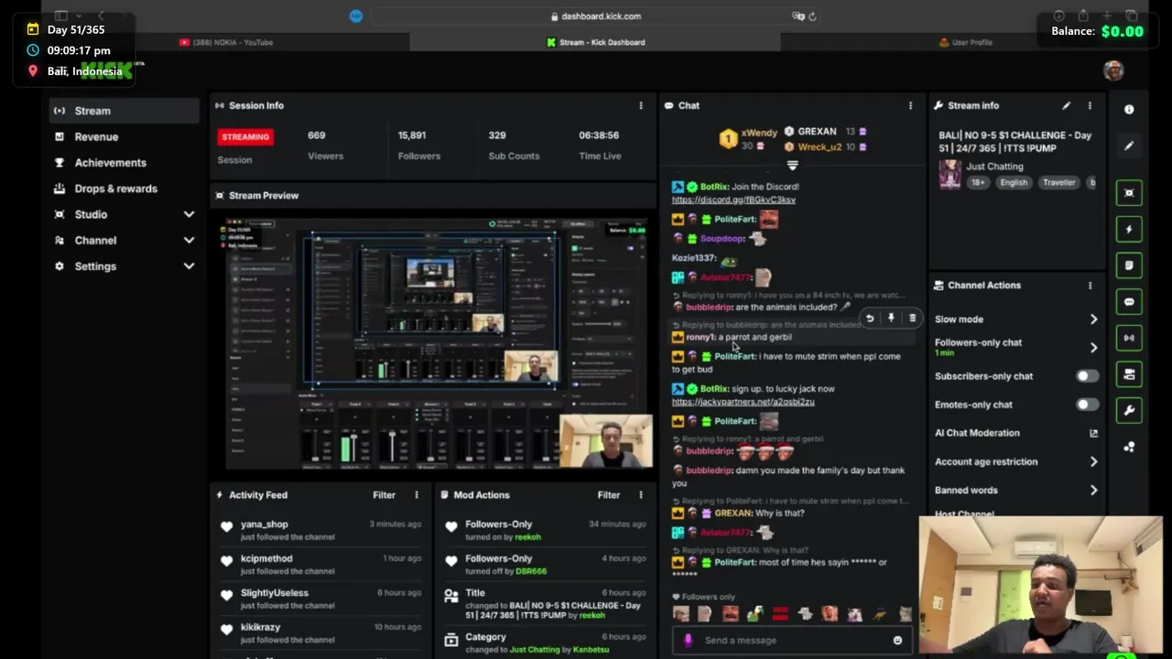Toggle the broadcast signal widget icon
The image size is (1172, 659).
point(1129,338)
